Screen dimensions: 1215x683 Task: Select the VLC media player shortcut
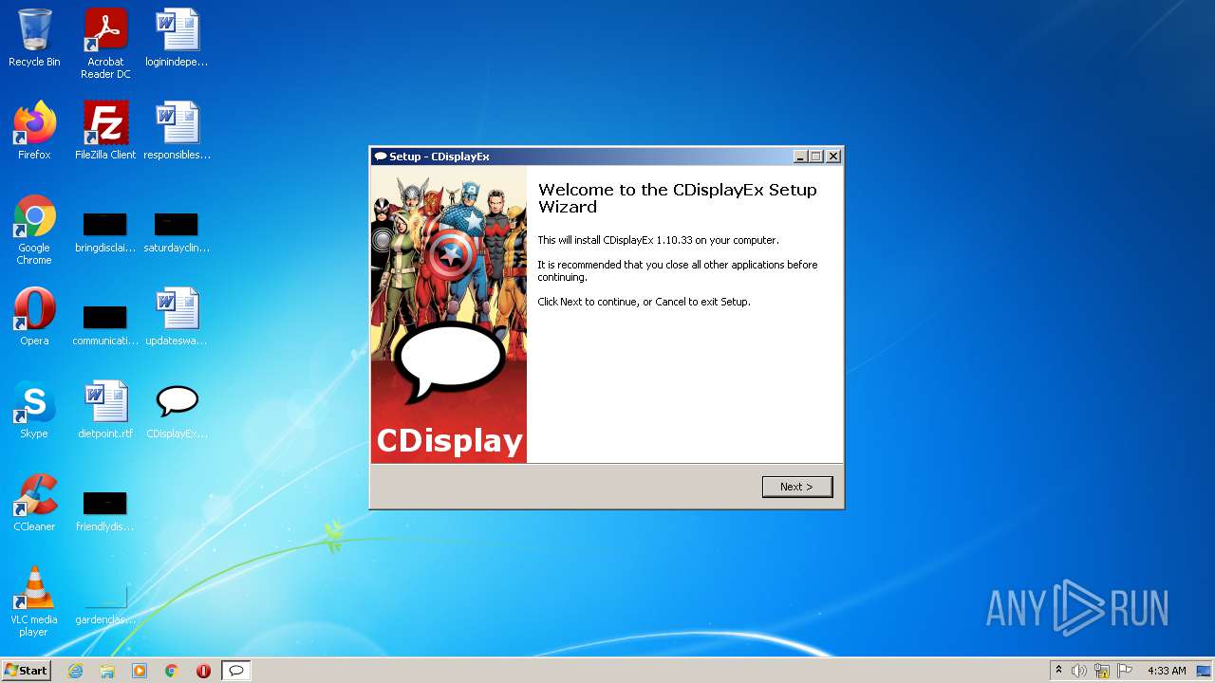pyautogui.click(x=34, y=601)
